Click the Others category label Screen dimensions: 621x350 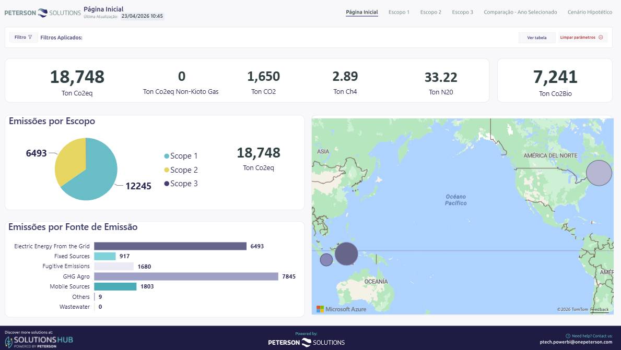81,297
